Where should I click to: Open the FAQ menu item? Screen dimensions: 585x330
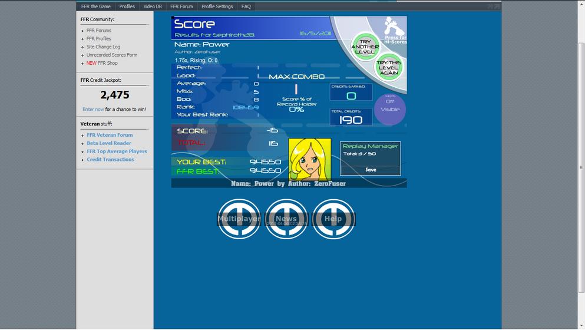tap(246, 6)
